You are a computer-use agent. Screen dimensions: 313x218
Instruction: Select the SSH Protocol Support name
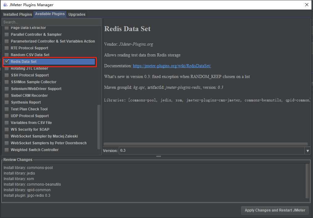(x=30, y=75)
